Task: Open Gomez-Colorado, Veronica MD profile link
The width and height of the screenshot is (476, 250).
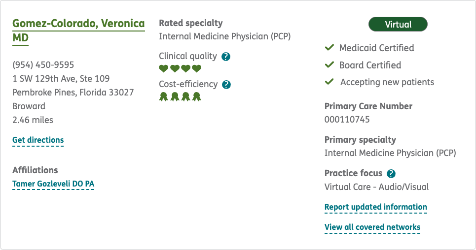Action: click(x=78, y=24)
